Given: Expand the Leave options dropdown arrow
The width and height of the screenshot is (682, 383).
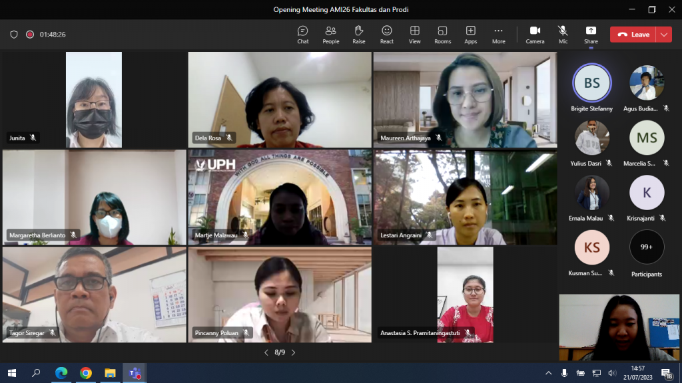Looking at the screenshot, I should coord(663,35).
